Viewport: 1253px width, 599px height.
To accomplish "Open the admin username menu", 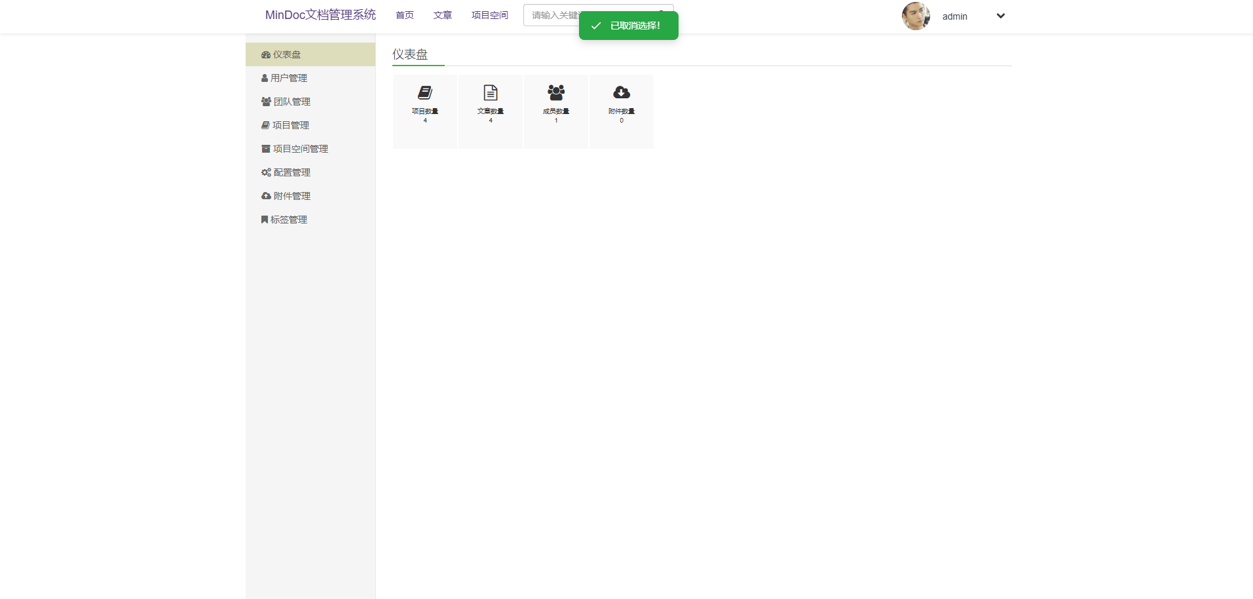I will [954, 16].
